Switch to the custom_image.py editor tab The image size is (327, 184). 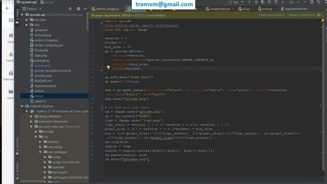[x=107, y=9]
